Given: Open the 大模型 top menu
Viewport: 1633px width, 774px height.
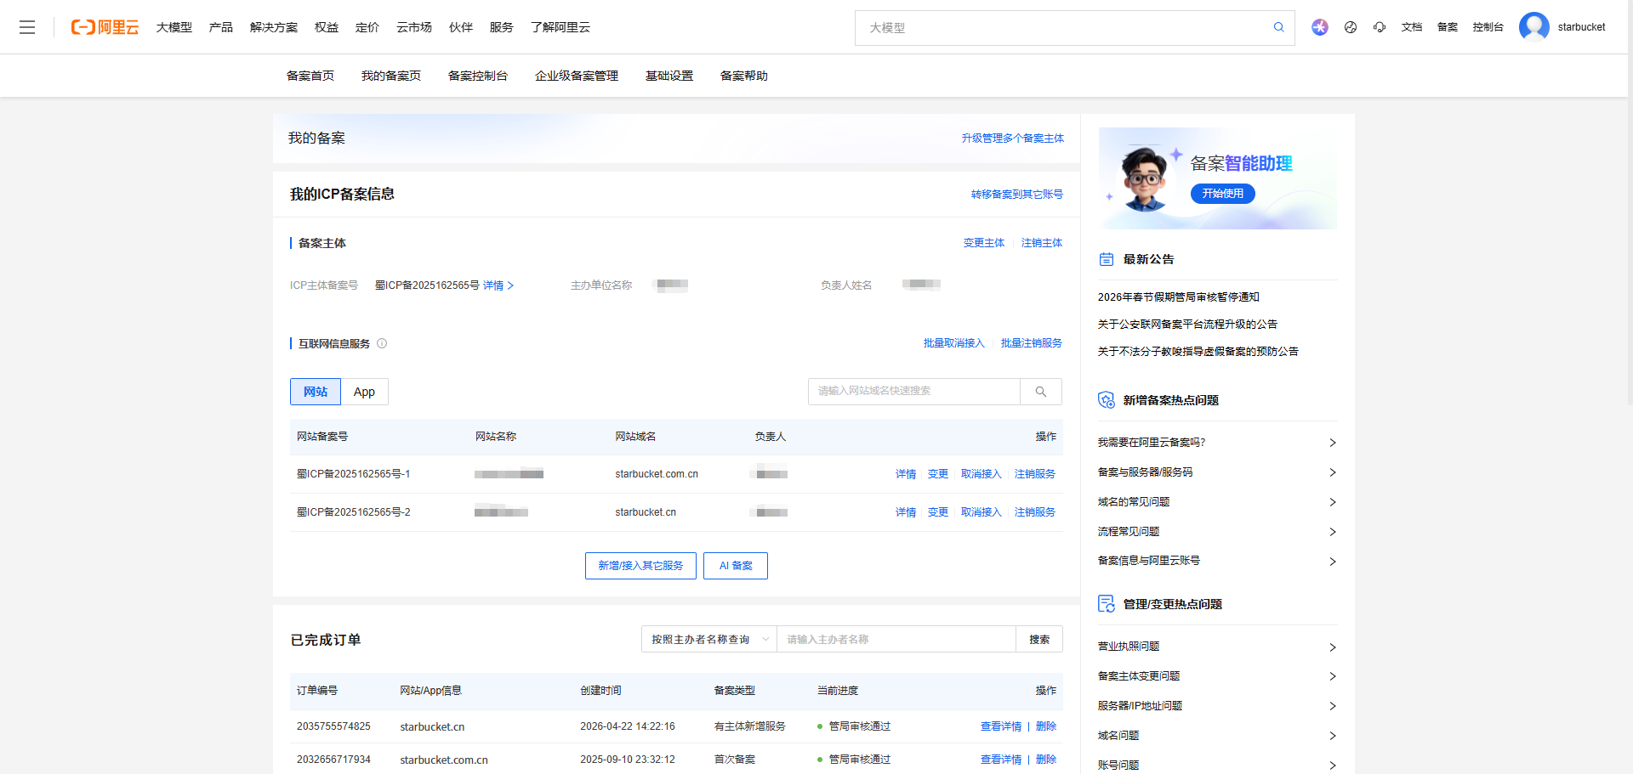Looking at the screenshot, I should (174, 27).
